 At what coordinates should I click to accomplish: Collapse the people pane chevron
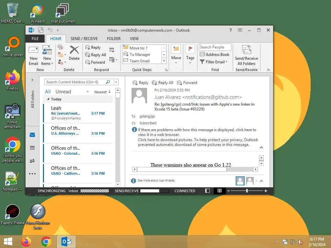(x=261, y=181)
